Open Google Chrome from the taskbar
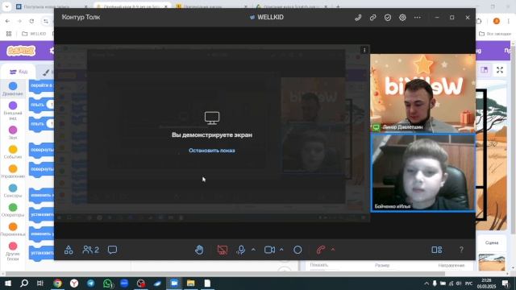This screenshot has height=290, width=516. point(57,283)
